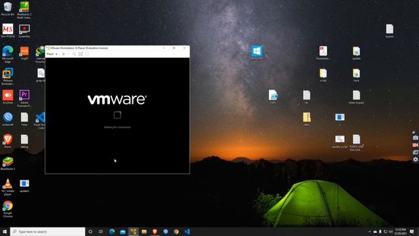Open Microsoft Edge desktop shortcut
This screenshot has height=236, width=419.
point(8,54)
